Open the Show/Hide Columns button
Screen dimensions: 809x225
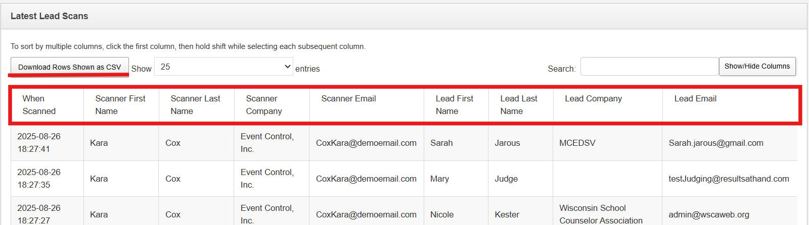tap(757, 66)
